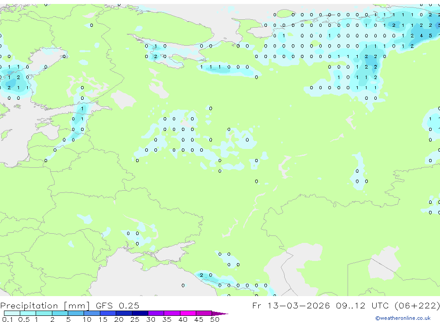Click the '45' legend scale label
Image resolution: width=440 pixels, height=322 pixels.
(x=199, y=319)
